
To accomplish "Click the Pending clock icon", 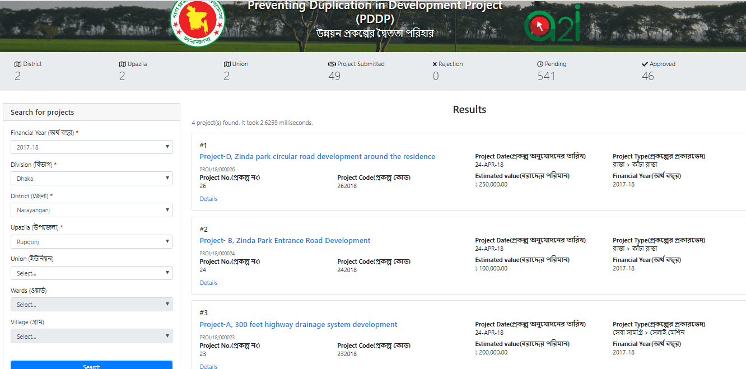I will point(540,64).
